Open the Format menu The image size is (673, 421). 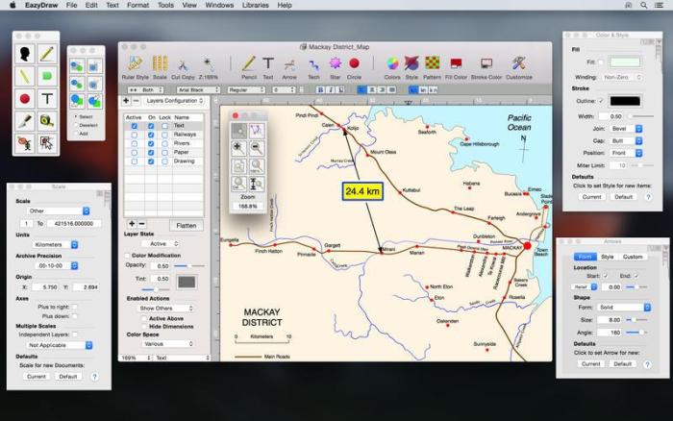pos(137,5)
